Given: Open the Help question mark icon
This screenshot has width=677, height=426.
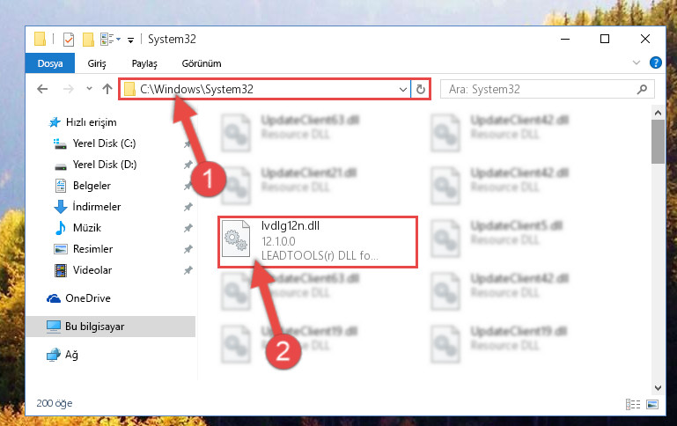Looking at the screenshot, I should coord(655,63).
